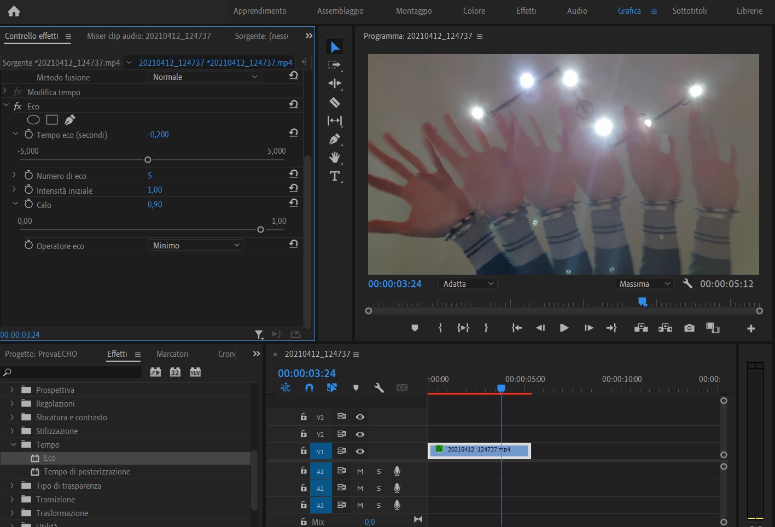This screenshot has height=527, width=775.
Task: Reset the Operatore eco parameter
Action: [x=294, y=244]
